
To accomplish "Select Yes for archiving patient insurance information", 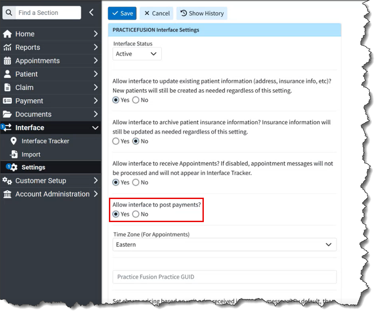I will [x=116, y=141].
